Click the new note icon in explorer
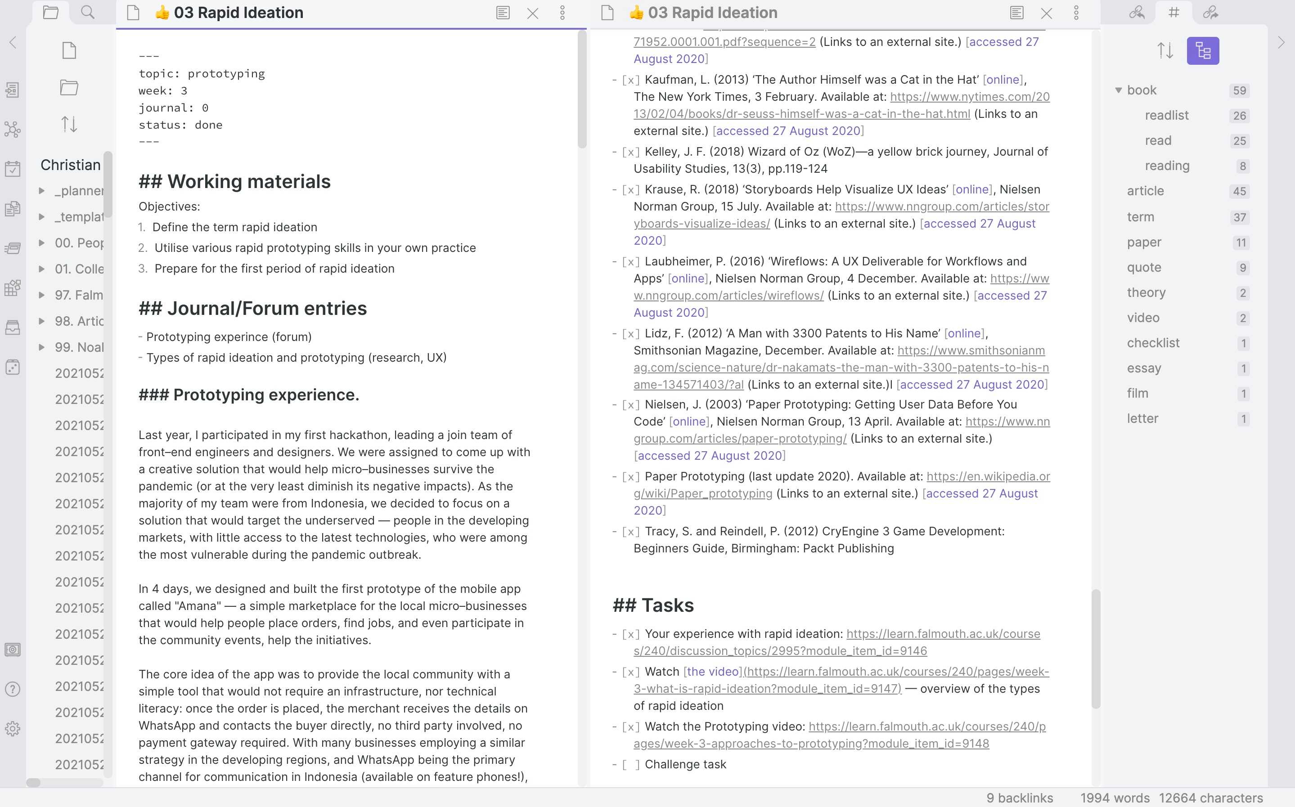The image size is (1295, 807). 69,51
